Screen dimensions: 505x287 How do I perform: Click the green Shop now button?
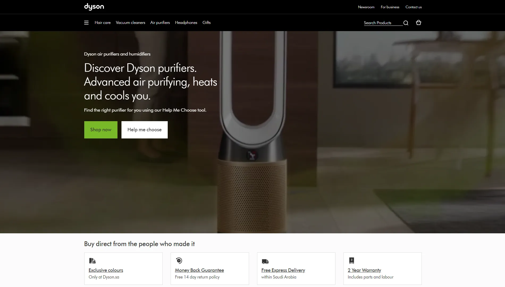click(101, 130)
